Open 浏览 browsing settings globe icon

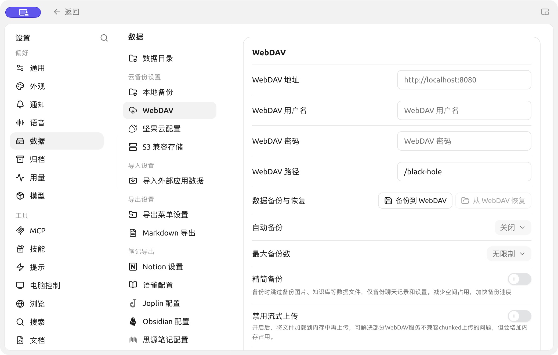[57, 304]
